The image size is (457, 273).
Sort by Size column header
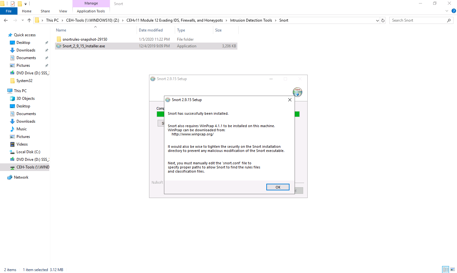[x=218, y=30]
